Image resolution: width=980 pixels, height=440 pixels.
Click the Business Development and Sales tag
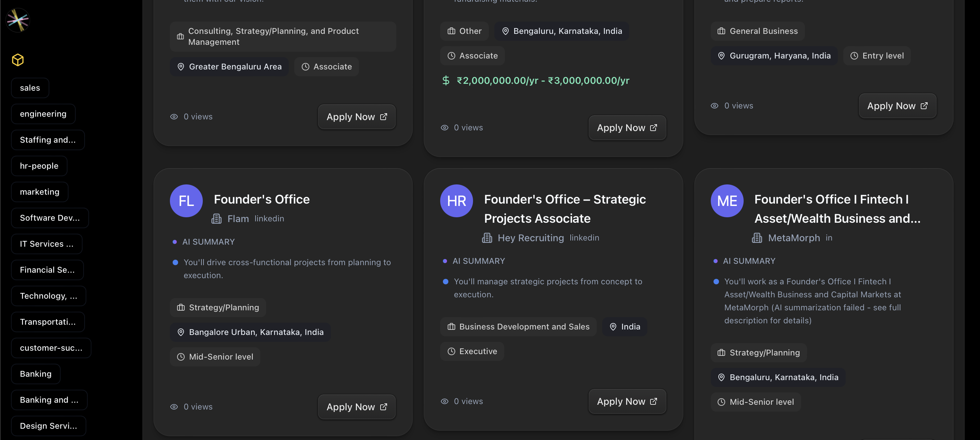[x=518, y=327]
